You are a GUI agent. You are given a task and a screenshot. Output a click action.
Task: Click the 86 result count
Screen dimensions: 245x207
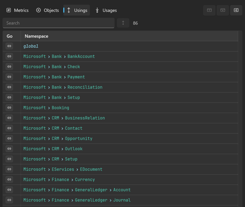click(x=135, y=23)
